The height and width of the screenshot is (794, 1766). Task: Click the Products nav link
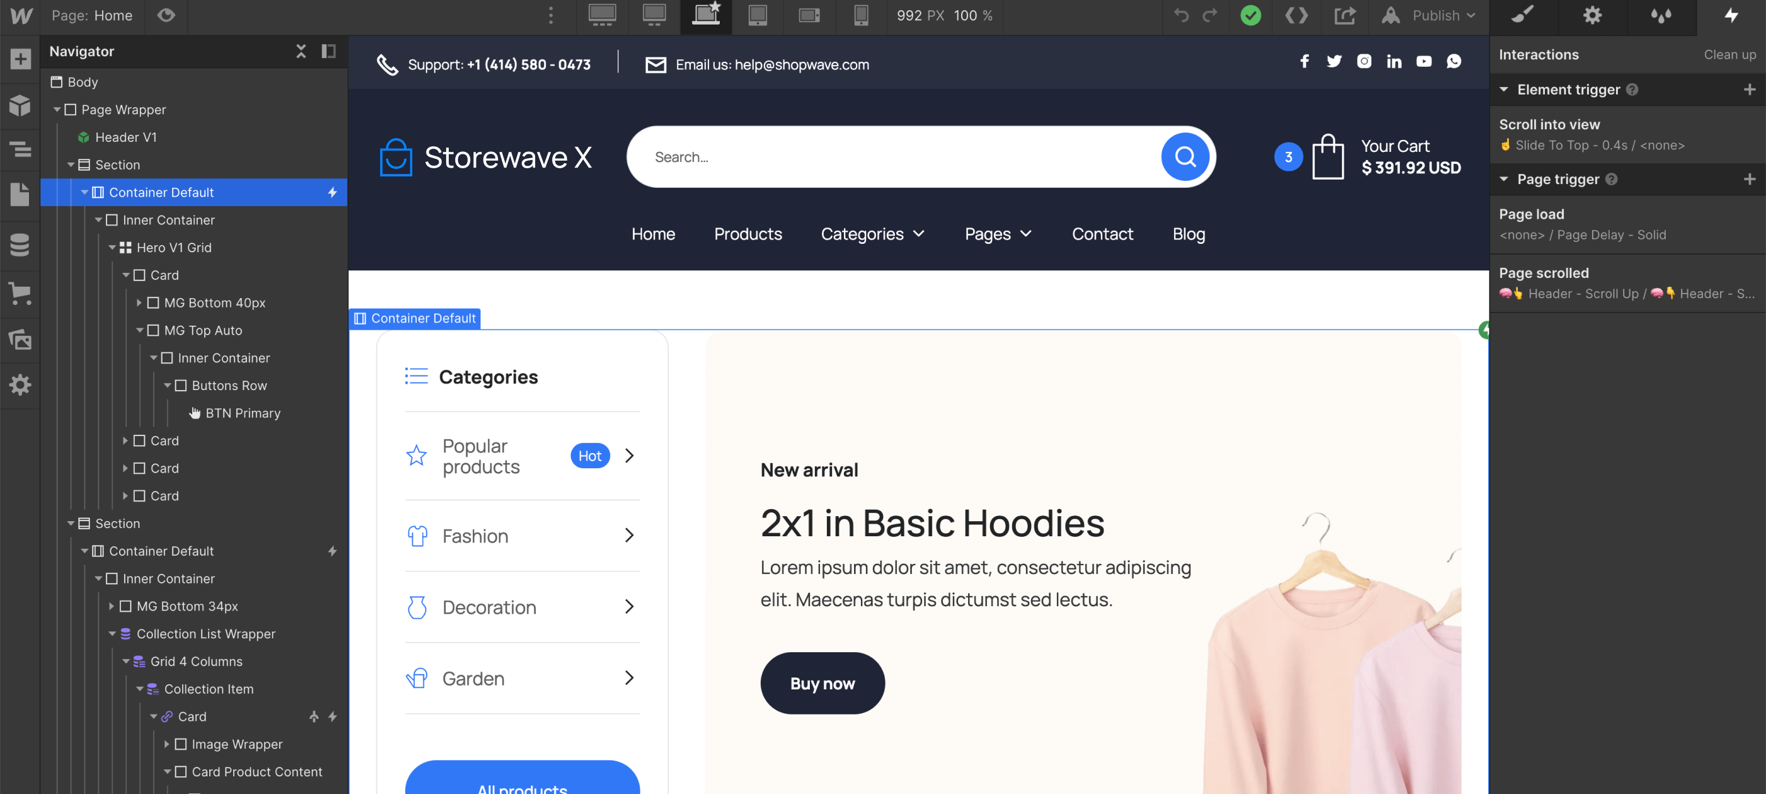pyautogui.click(x=747, y=234)
